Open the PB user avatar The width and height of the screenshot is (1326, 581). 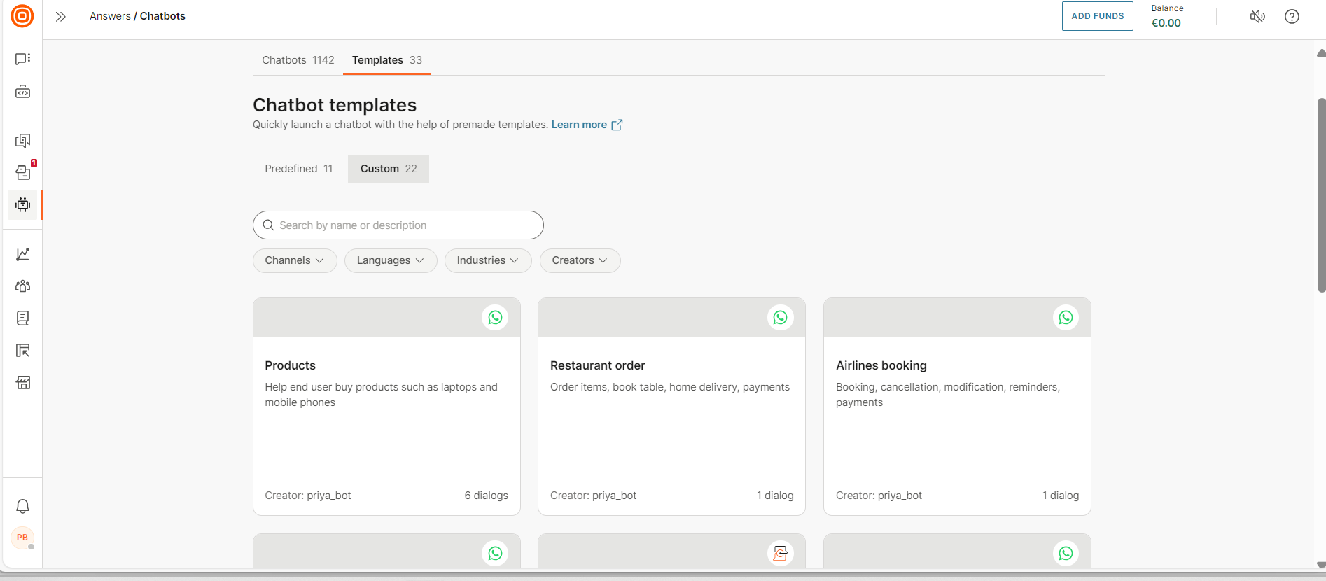(x=22, y=538)
